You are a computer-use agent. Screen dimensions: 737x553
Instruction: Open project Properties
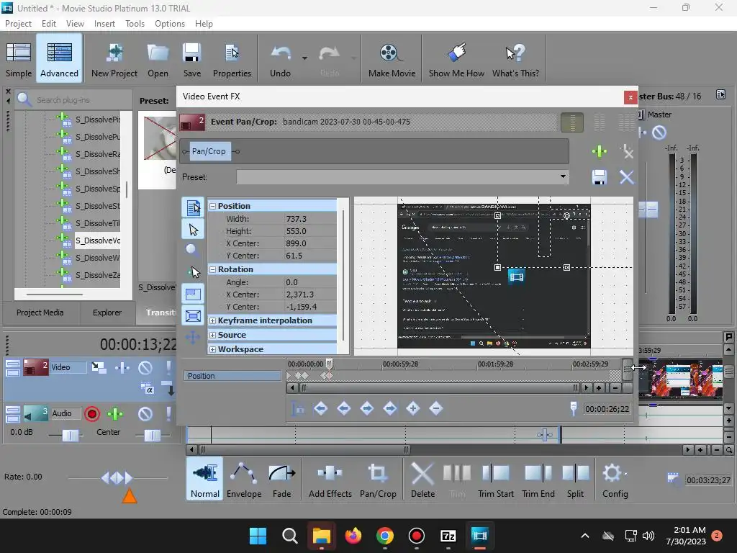click(x=232, y=60)
